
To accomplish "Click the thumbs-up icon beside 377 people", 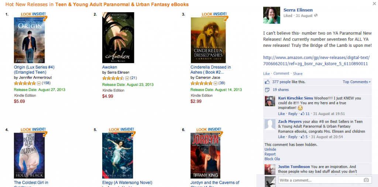I will (x=267, y=82).
